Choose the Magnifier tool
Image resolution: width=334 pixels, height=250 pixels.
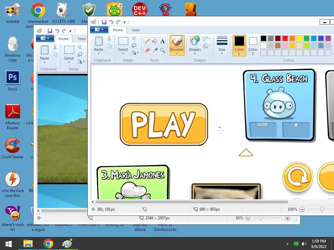click(162, 50)
